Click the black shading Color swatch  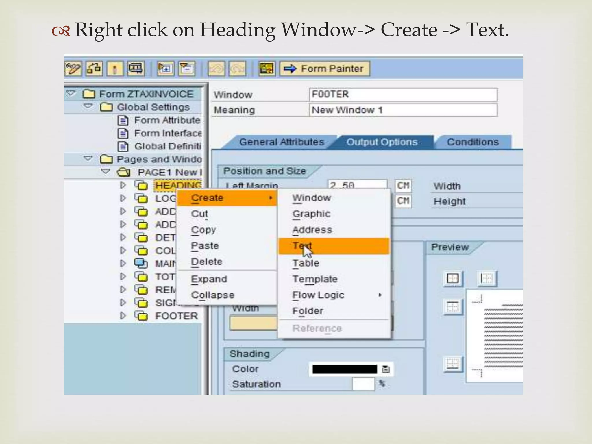pyautogui.click(x=345, y=369)
